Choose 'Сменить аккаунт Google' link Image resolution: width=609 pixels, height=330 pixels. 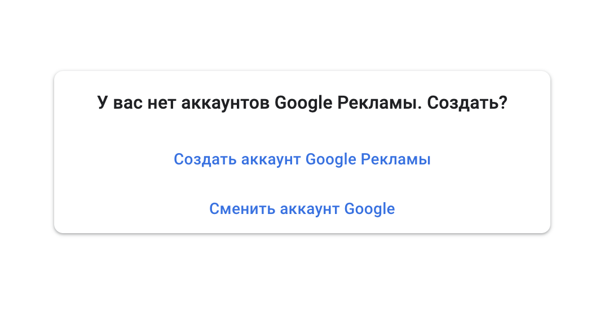302,208
